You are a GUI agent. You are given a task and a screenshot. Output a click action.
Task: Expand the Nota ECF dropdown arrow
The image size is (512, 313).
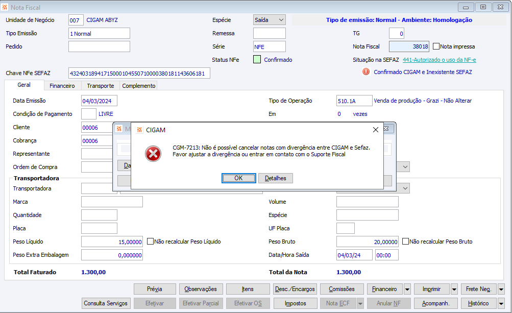[x=360, y=303]
